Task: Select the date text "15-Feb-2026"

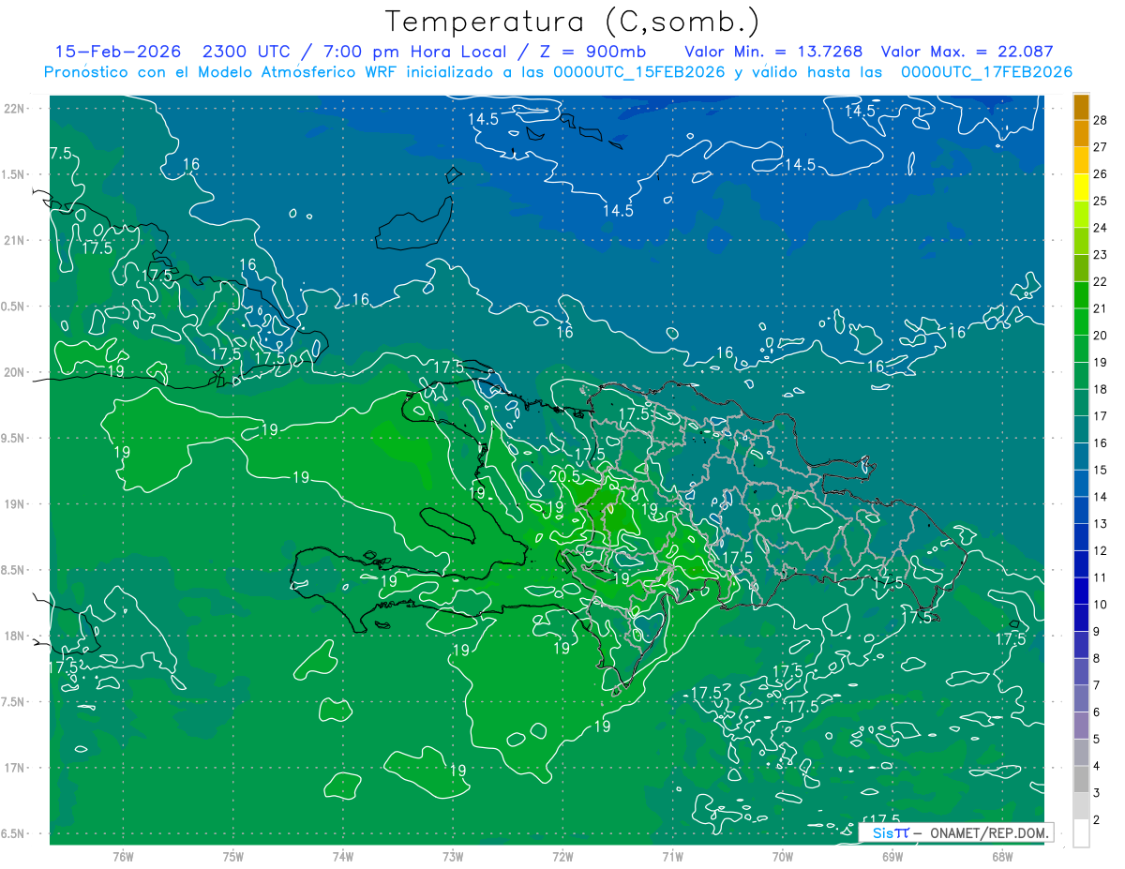Action: point(118,52)
